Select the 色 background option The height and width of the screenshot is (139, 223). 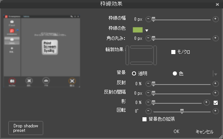pyautogui.click(x=175, y=74)
